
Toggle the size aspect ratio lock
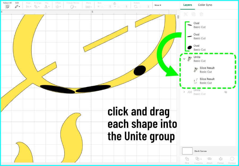coord(114,3)
